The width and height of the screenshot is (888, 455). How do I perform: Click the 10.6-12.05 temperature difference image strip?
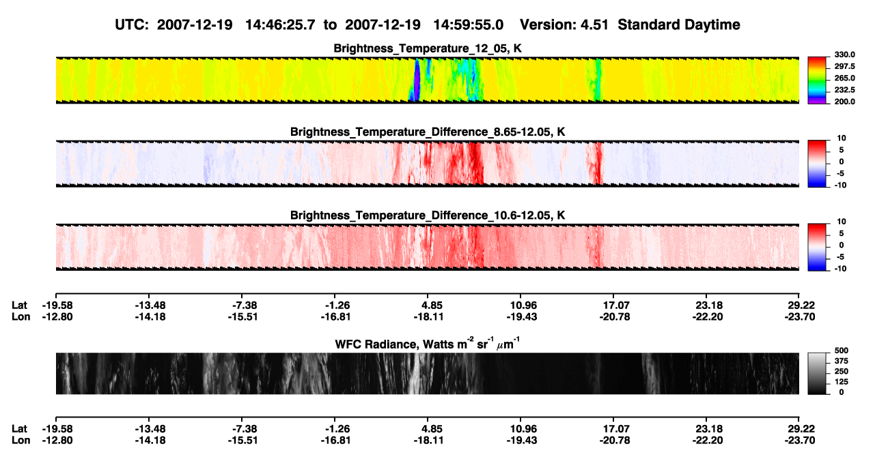[x=428, y=246]
